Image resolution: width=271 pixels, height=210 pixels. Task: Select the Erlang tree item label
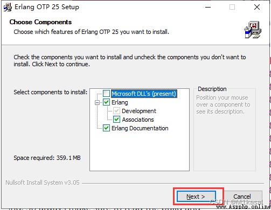point(120,102)
